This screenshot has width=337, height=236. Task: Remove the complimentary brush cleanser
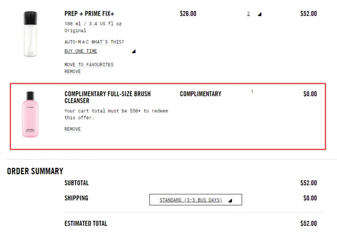[x=72, y=129]
